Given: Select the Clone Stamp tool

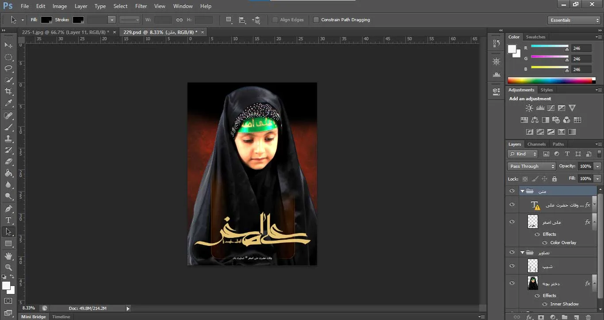Looking at the screenshot, I should tap(8, 139).
